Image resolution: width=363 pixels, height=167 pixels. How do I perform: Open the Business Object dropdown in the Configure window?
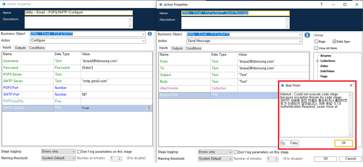click(x=144, y=34)
